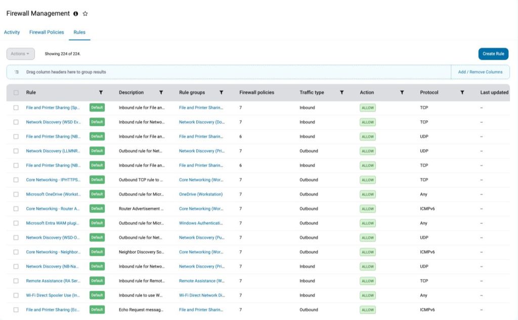Open the Protocol column filter
This screenshot has width=518, height=320.
click(462, 93)
